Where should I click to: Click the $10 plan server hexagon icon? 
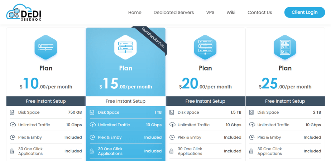point(46,47)
